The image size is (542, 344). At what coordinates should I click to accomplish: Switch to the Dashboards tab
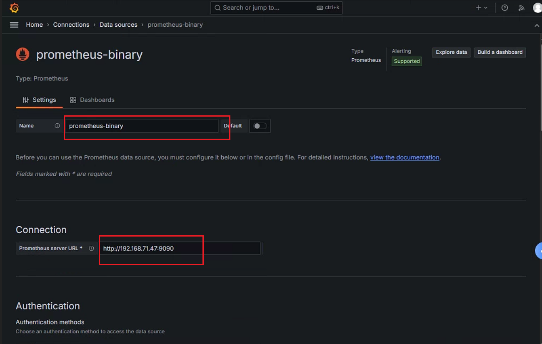click(92, 100)
